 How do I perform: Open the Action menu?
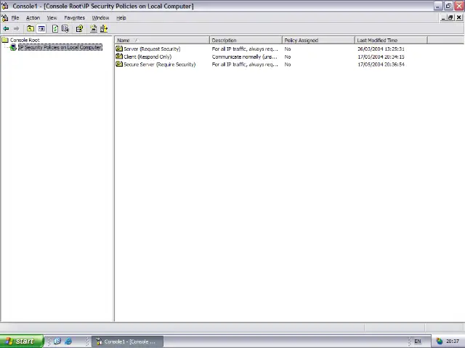pyautogui.click(x=33, y=17)
